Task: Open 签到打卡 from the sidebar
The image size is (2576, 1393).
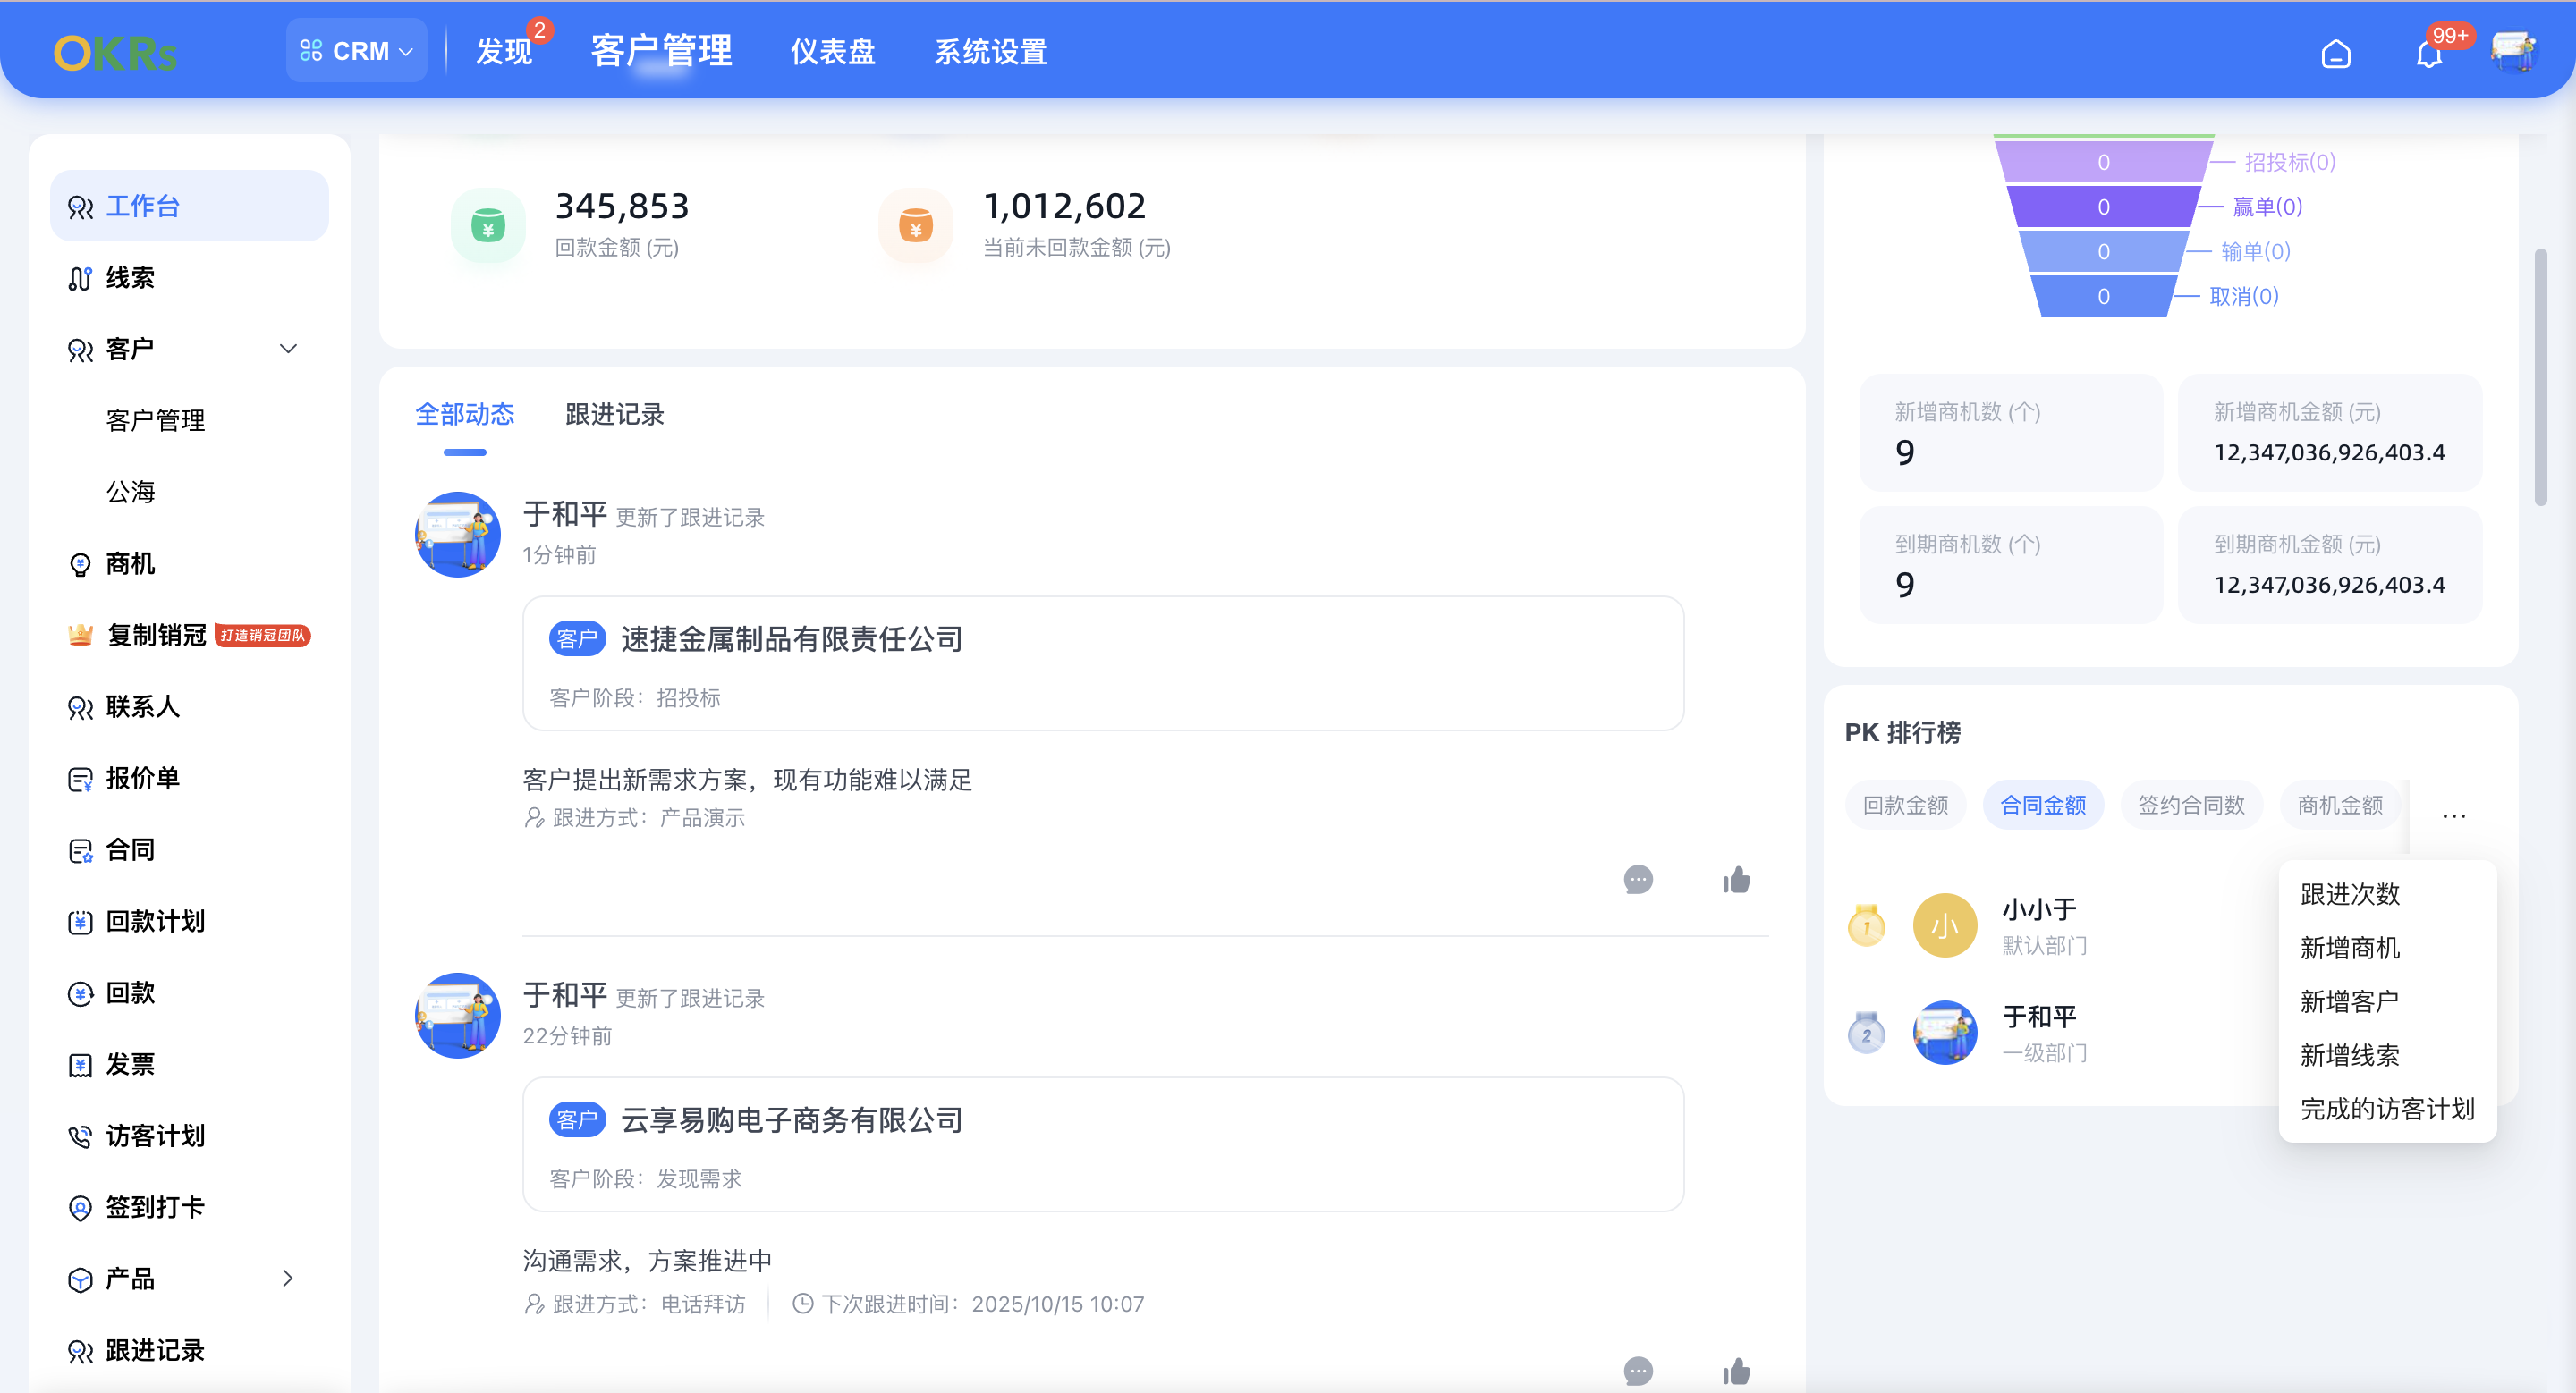Action: click(x=153, y=1206)
